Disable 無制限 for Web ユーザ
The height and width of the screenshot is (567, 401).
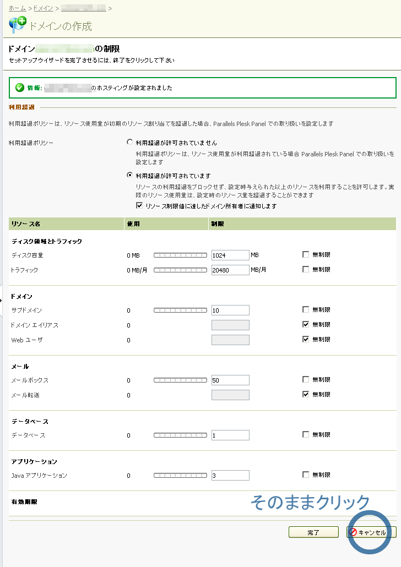pyautogui.click(x=306, y=339)
